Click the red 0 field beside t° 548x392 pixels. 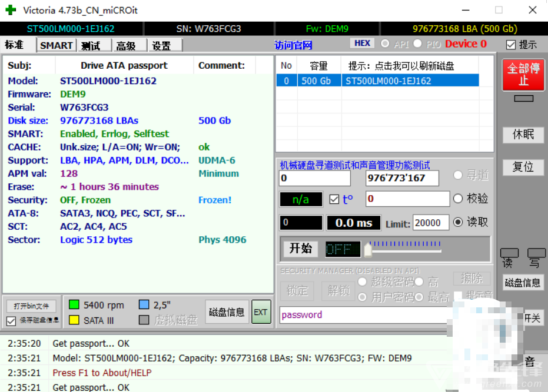pyautogui.click(x=407, y=199)
